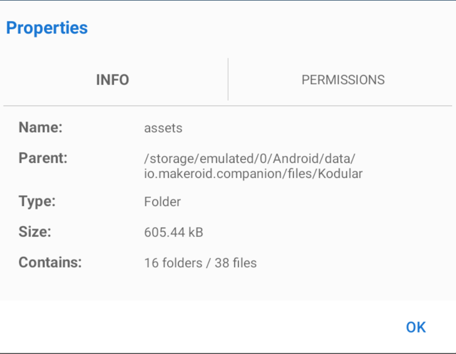Click the "16 folders" count text
This screenshot has height=354, width=456.
tap(171, 263)
